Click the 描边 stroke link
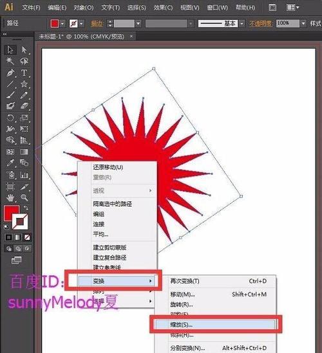The image size is (322, 353). click(x=97, y=23)
